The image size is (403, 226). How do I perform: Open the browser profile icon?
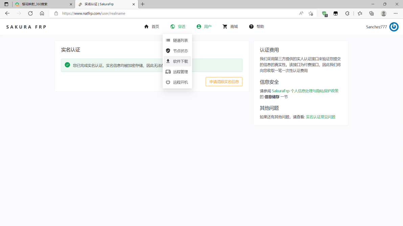pyautogui.click(x=384, y=14)
